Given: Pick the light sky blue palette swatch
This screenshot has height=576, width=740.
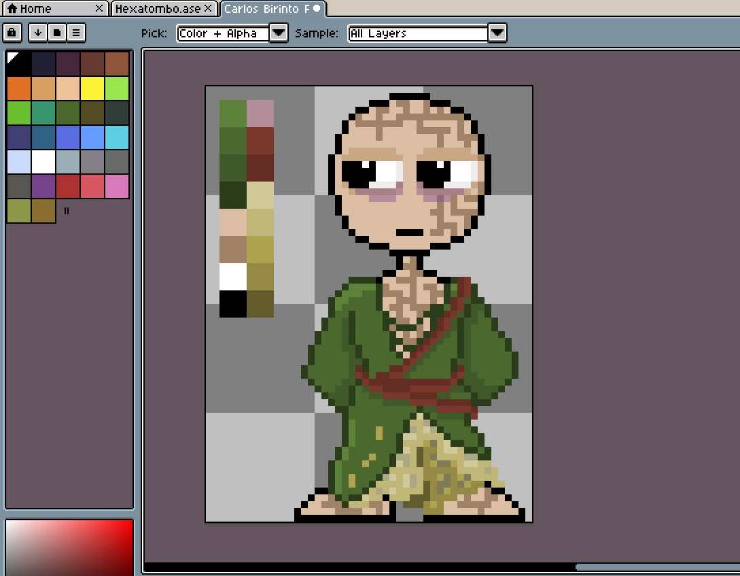Looking at the screenshot, I should coord(92,137).
